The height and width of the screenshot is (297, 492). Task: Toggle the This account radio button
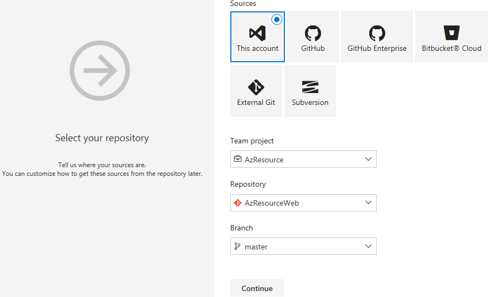[277, 19]
